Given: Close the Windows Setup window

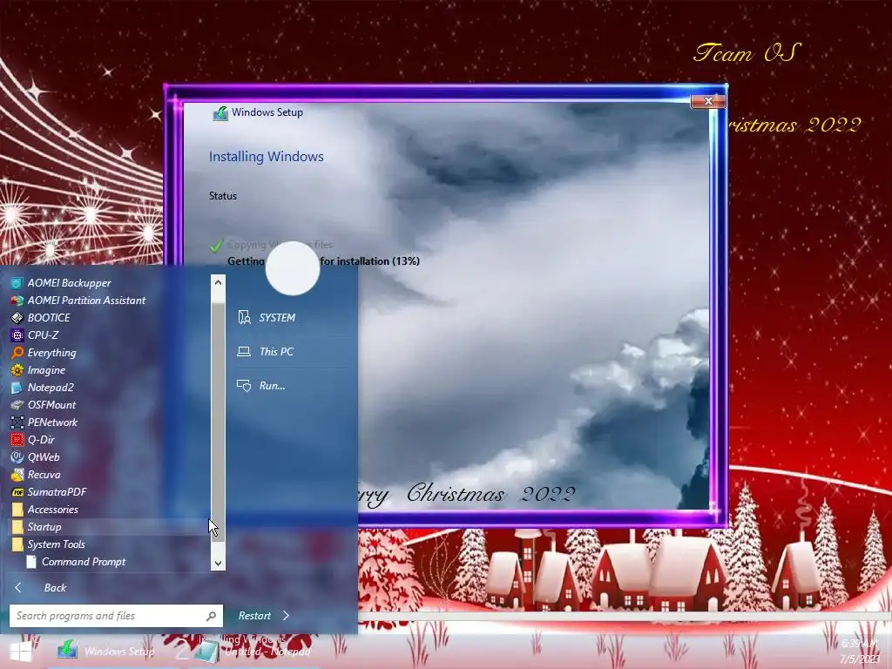Looking at the screenshot, I should pos(708,101).
